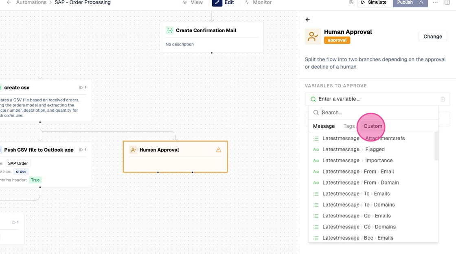Open the three-dots more options menu
This screenshot has height=254, width=456.
[x=435, y=2]
